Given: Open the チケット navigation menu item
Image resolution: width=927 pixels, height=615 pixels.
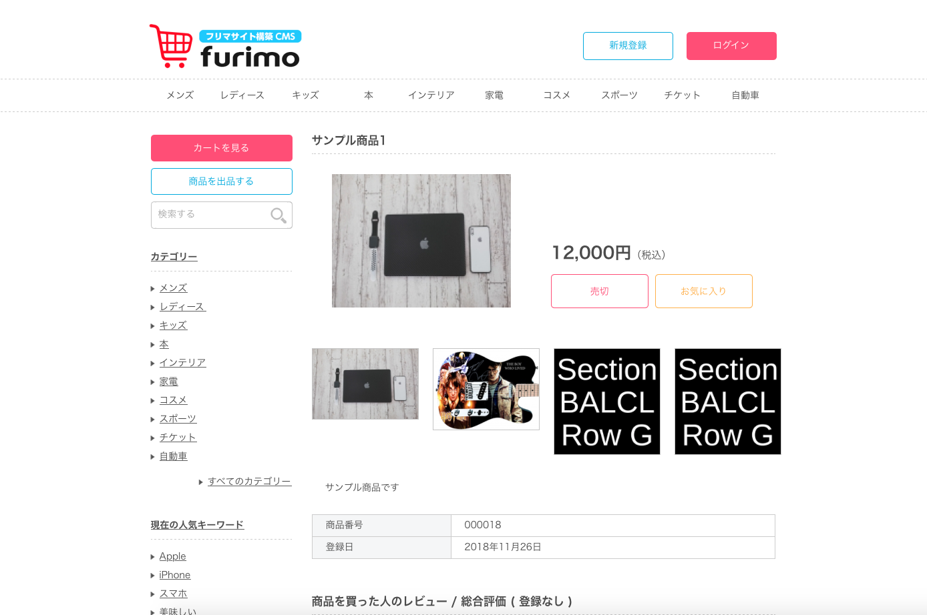Looking at the screenshot, I should click(x=682, y=95).
